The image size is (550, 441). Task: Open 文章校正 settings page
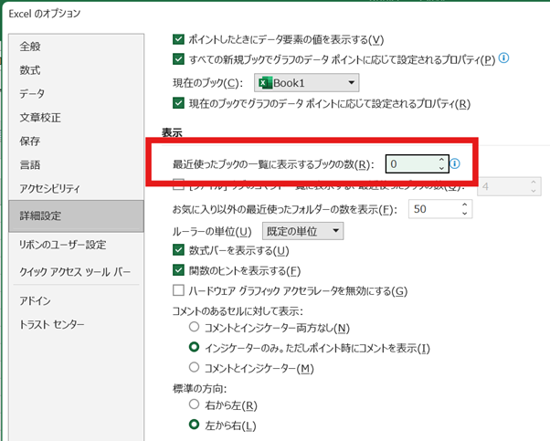(x=42, y=117)
